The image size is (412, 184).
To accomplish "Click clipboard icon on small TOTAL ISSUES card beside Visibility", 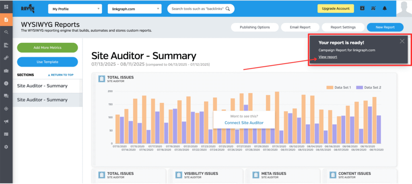I will click(102, 175).
